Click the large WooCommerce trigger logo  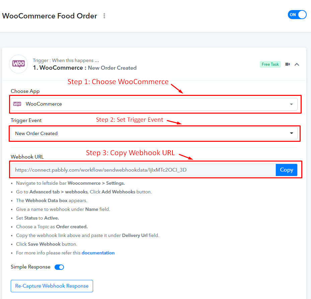tap(18, 64)
